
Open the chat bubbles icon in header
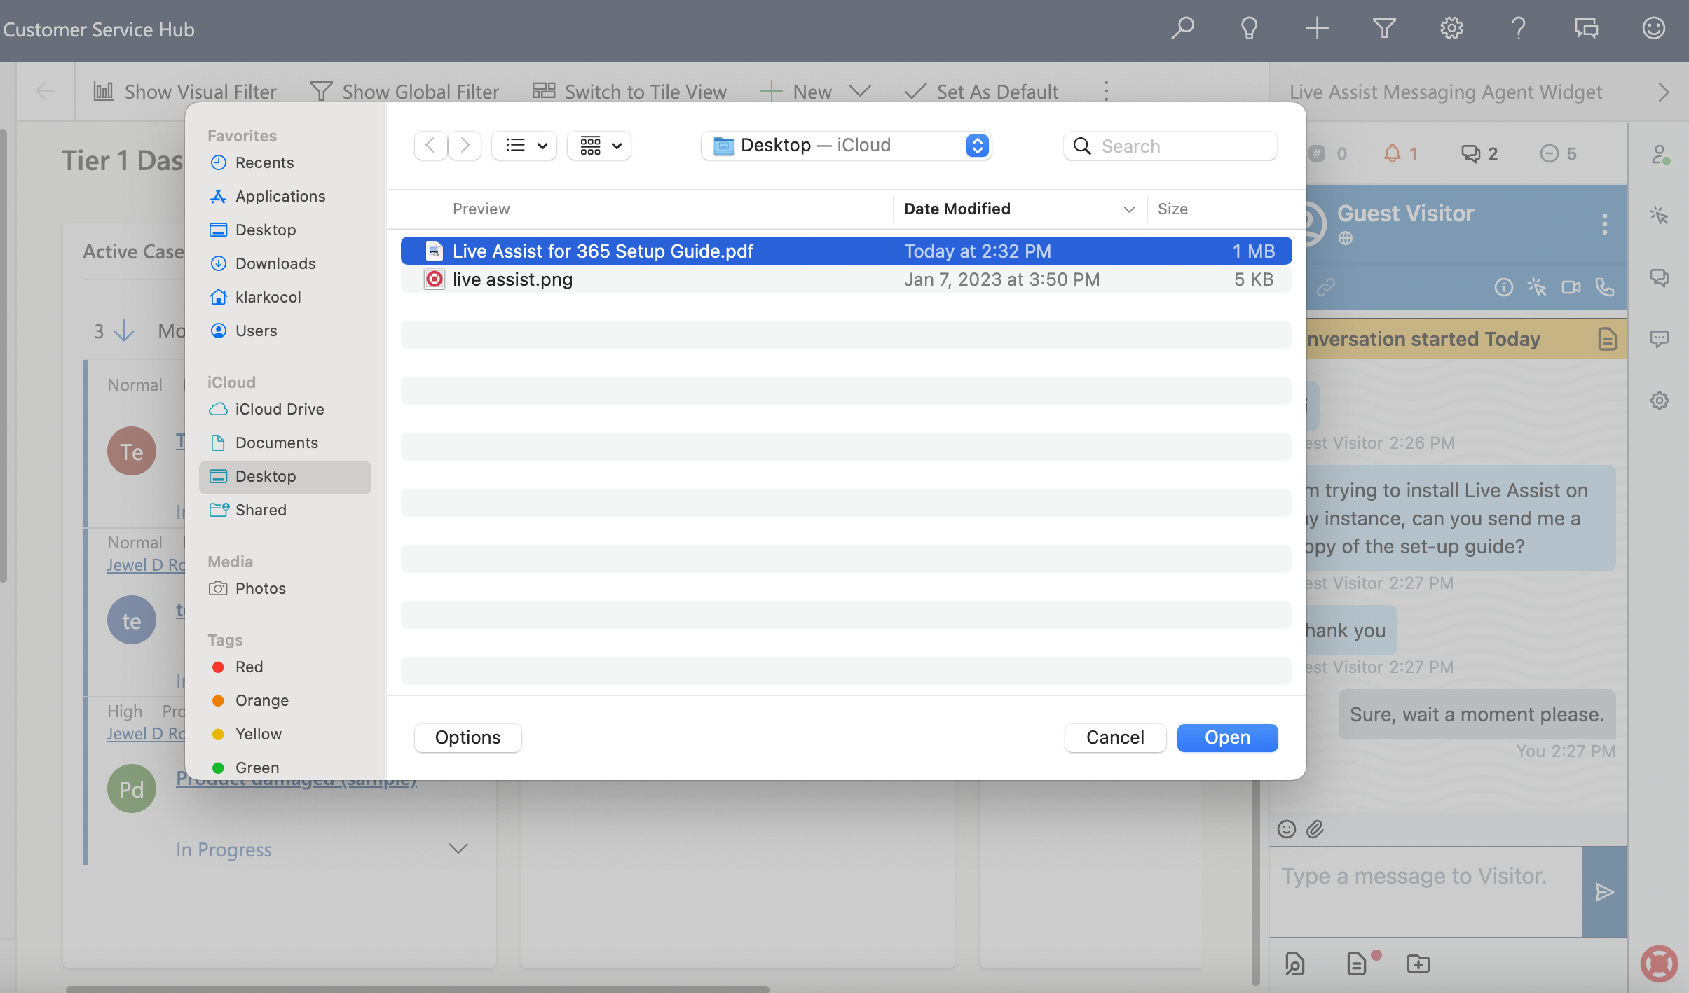click(x=1586, y=29)
